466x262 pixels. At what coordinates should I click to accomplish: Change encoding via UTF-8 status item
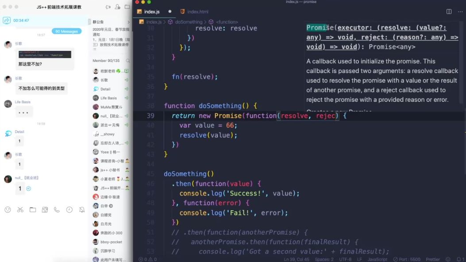[345, 259]
